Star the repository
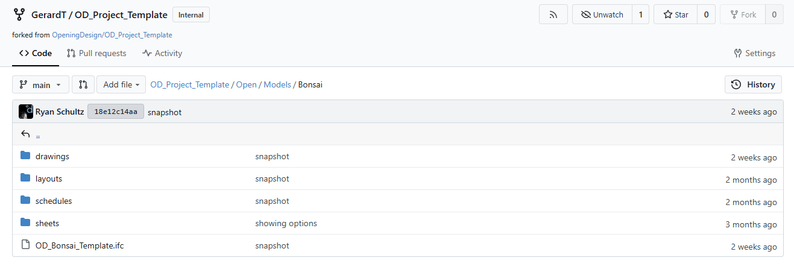The height and width of the screenshot is (275, 794). [675, 14]
